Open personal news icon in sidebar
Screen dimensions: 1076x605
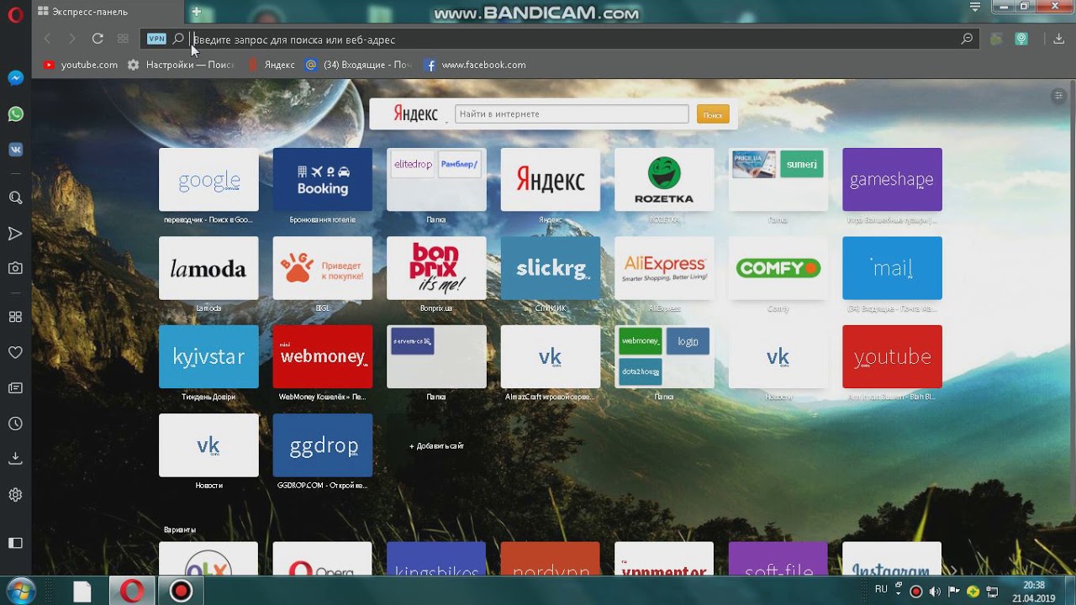(15, 388)
